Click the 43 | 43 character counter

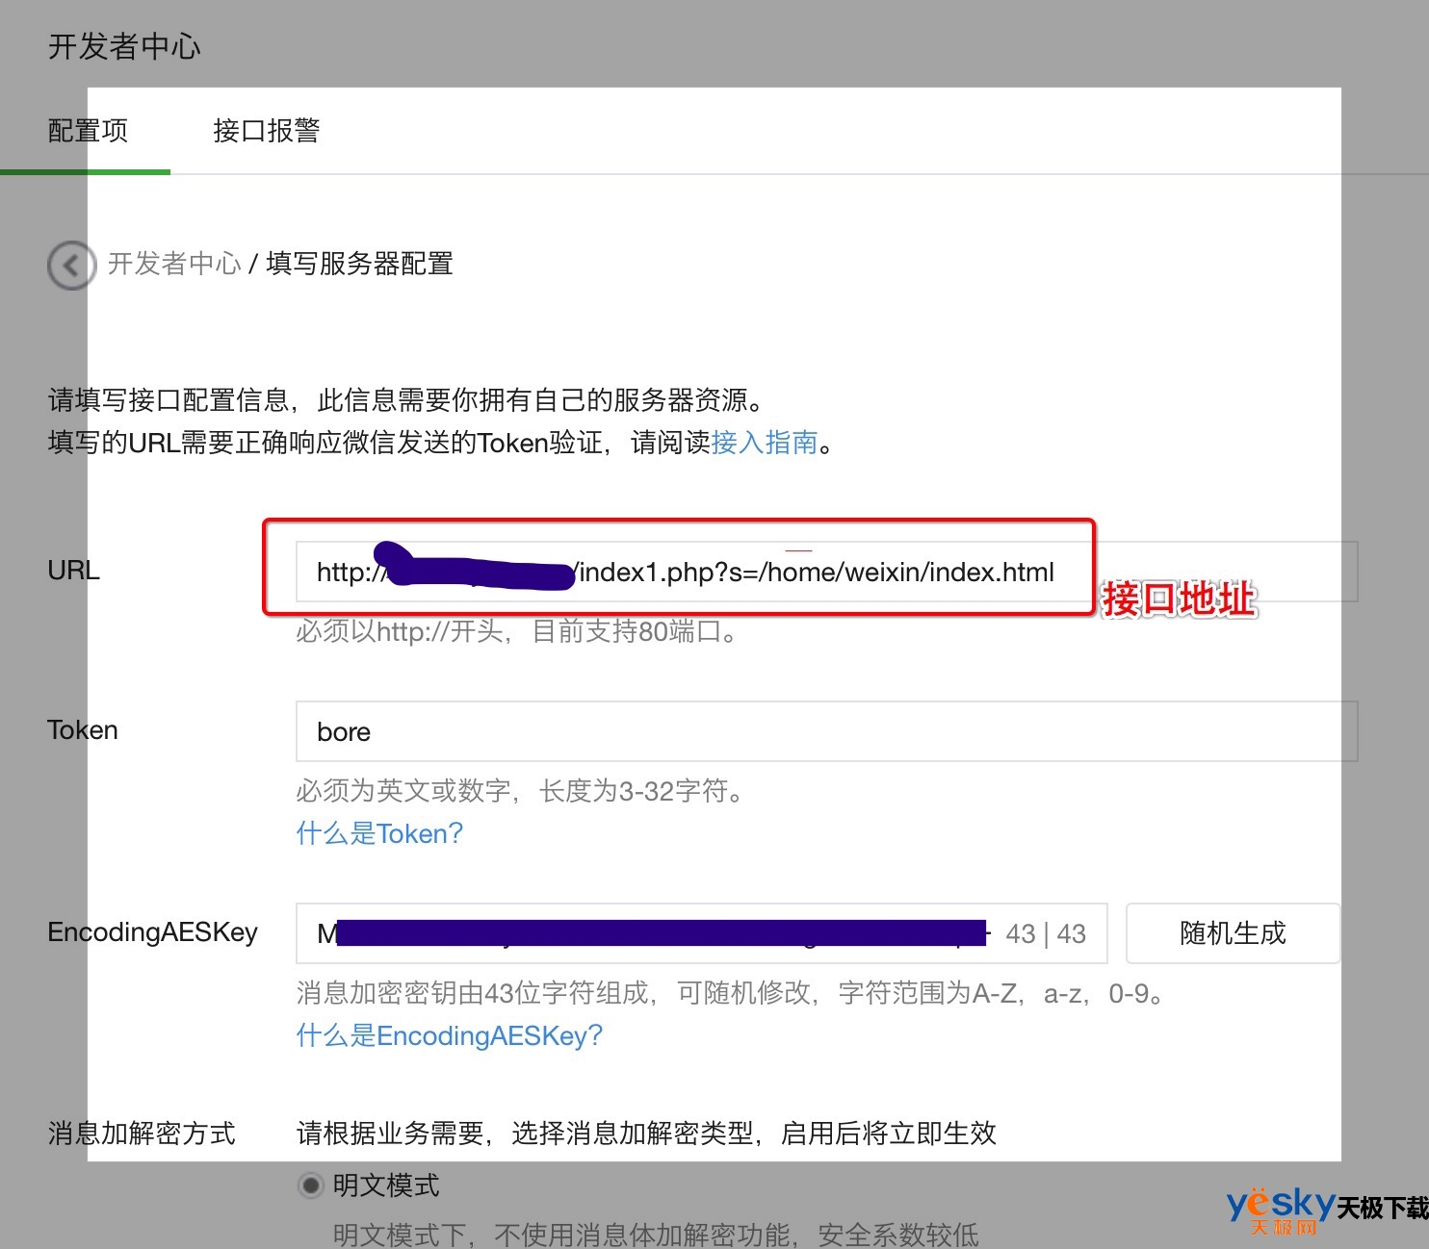(1046, 933)
